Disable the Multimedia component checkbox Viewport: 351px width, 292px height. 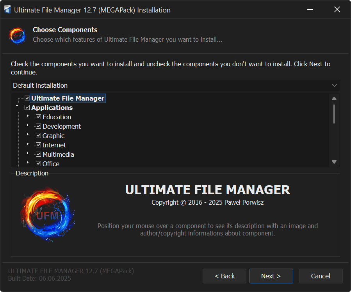pos(38,154)
